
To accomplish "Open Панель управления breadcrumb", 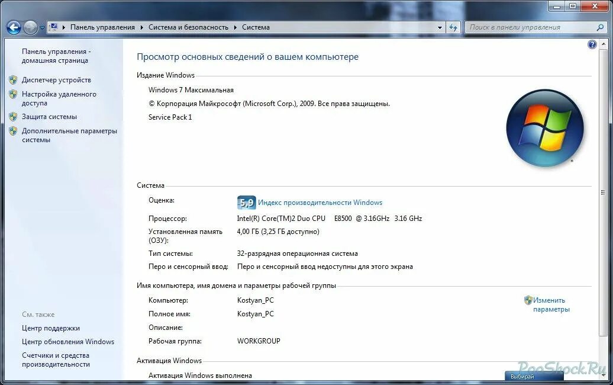I will (x=102, y=27).
